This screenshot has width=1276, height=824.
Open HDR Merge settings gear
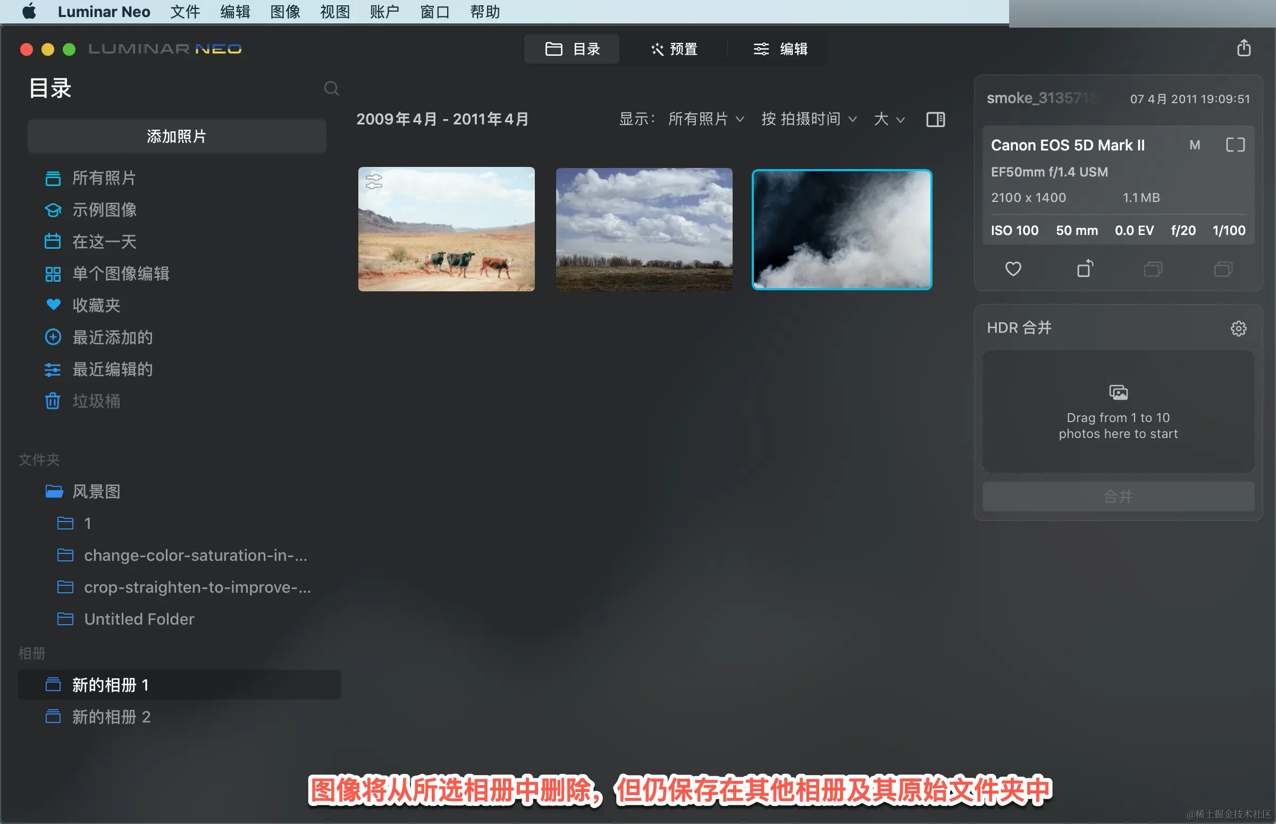click(x=1238, y=328)
